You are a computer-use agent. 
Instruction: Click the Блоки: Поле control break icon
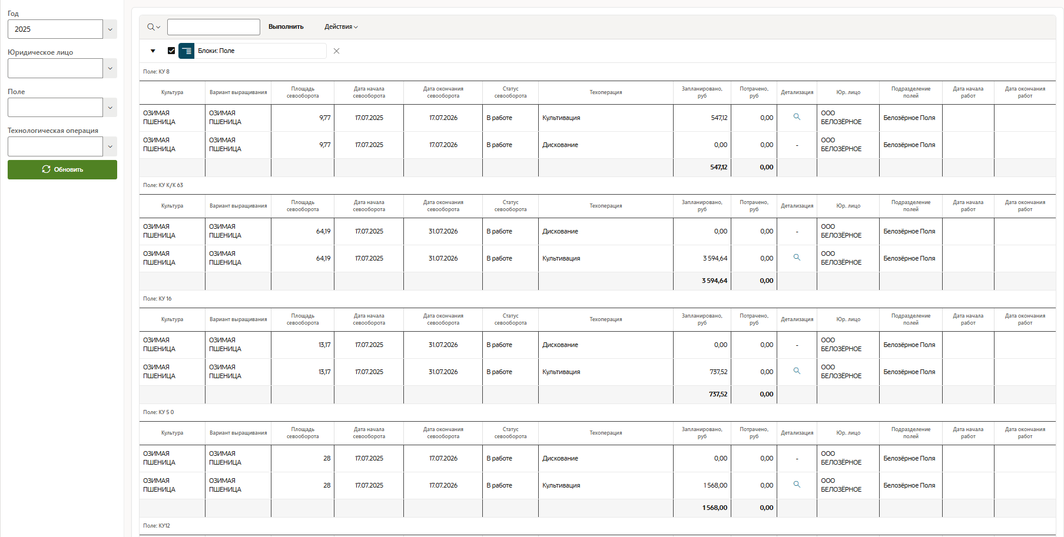187,51
